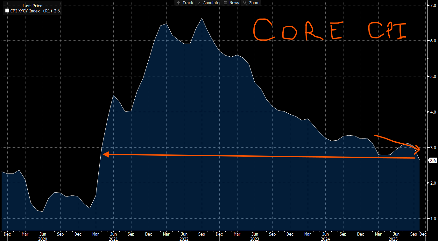Click the 3.0 y-axis label

tap(433, 148)
